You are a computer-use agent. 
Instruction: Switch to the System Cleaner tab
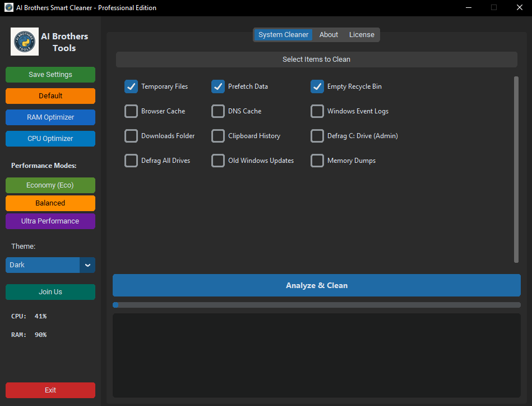(x=283, y=35)
